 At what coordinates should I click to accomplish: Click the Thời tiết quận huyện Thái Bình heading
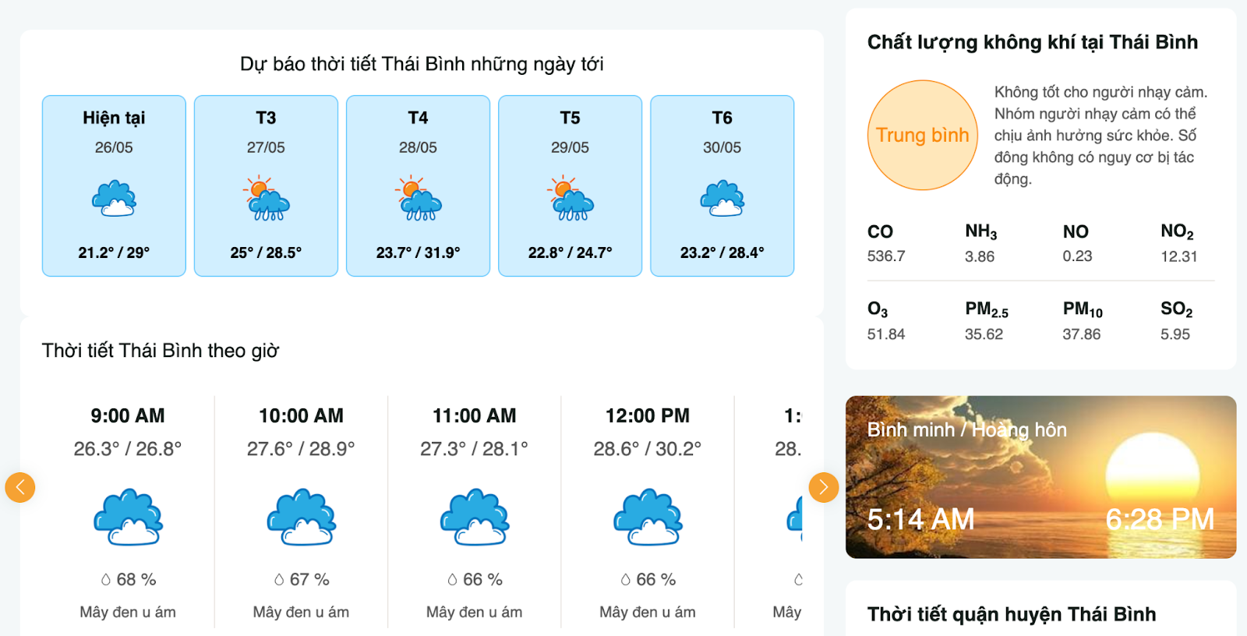pyautogui.click(x=1011, y=614)
